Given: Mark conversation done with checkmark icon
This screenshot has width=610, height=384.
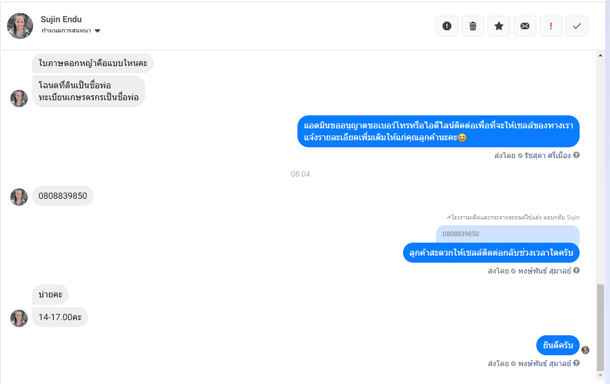Looking at the screenshot, I should click(577, 26).
